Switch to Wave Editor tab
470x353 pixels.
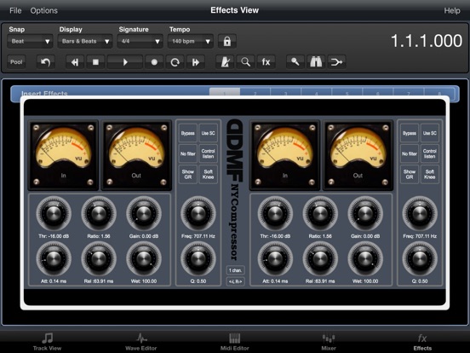pyautogui.click(x=140, y=342)
